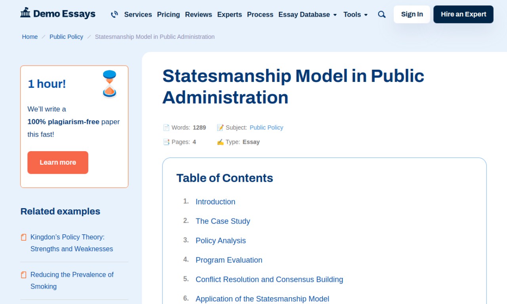Click the Related examples heading
The image size is (507, 304).
(x=60, y=211)
